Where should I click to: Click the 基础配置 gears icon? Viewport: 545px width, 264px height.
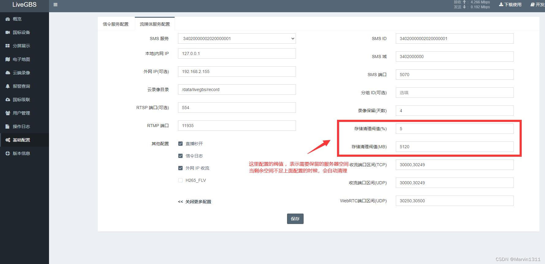point(8,140)
